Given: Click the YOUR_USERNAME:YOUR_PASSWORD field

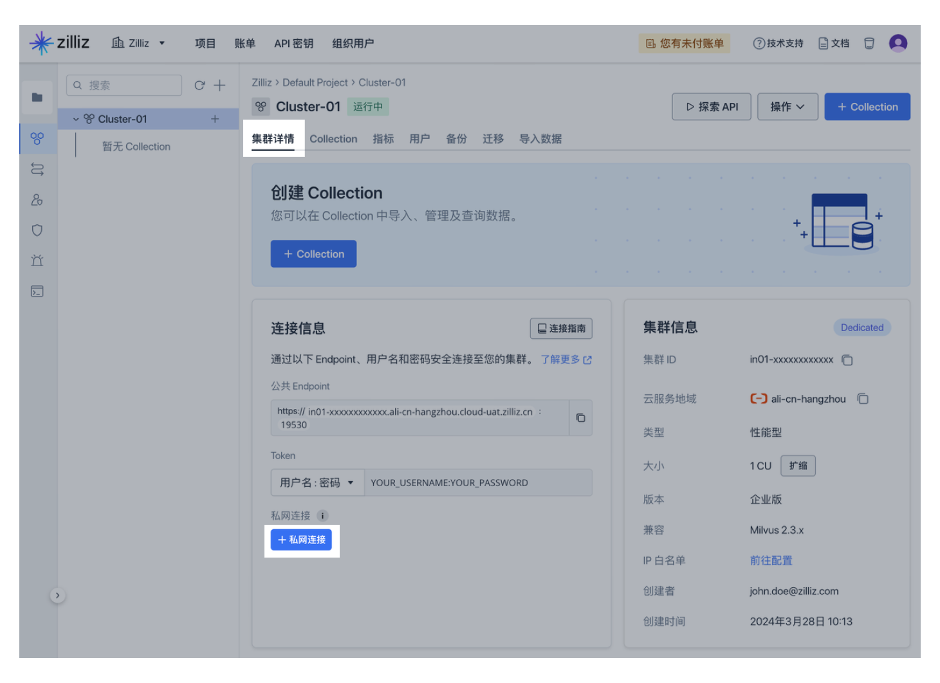Looking at the screenshot, I should coord(478,482).
